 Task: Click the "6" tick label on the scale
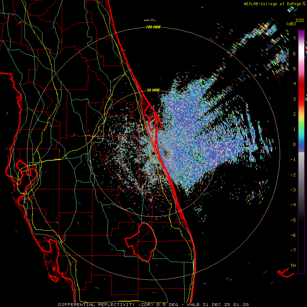(294, 54)
